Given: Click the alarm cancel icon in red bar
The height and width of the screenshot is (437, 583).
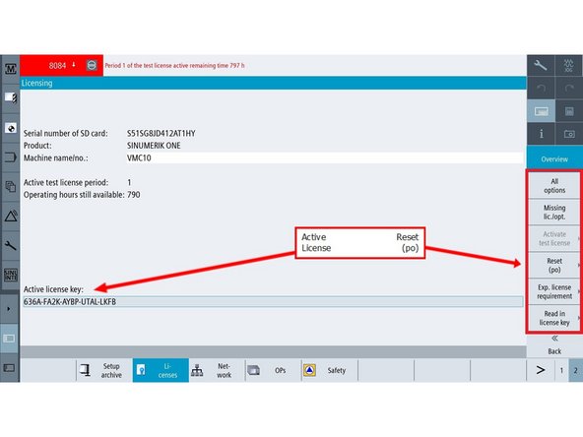Looking at the screenshot, I should pos(92,65).
